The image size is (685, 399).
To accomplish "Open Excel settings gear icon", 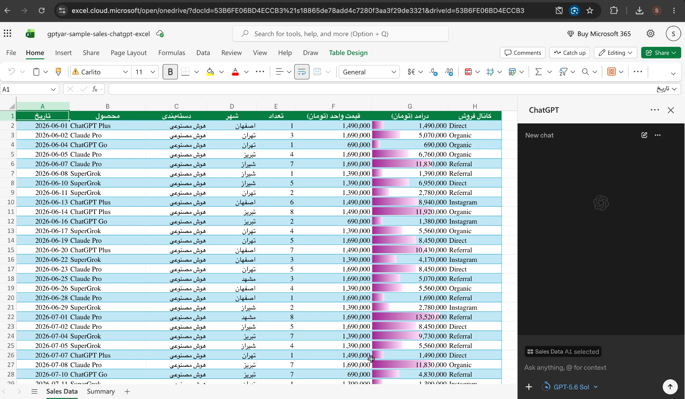I will (650, 33).
